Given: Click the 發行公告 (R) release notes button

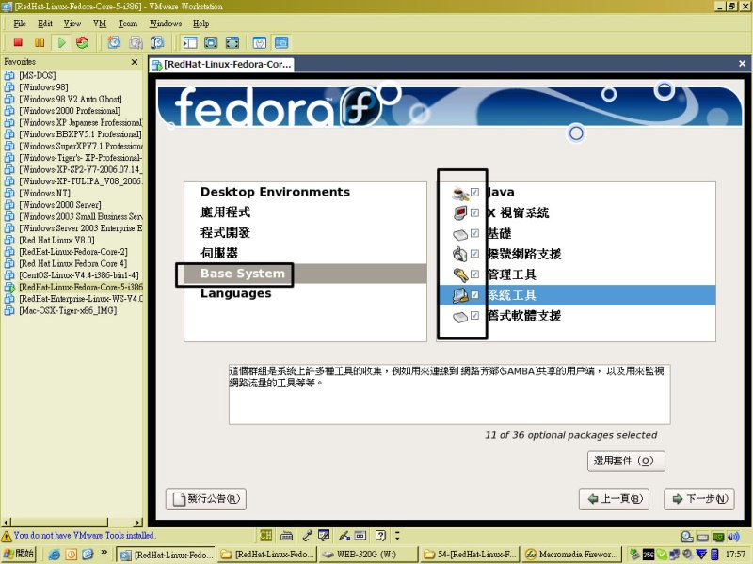Looking at the screenshot, I should pos(206,499).
